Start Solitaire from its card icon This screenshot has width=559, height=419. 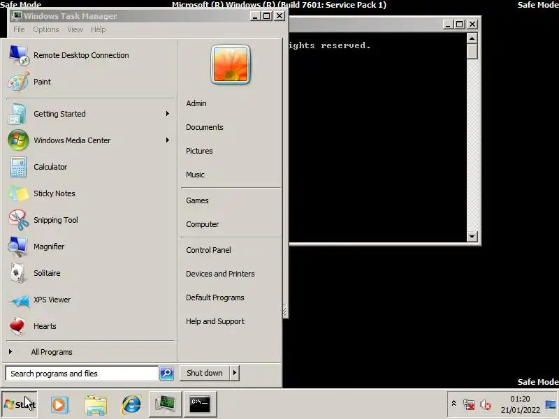coord(18,273)
